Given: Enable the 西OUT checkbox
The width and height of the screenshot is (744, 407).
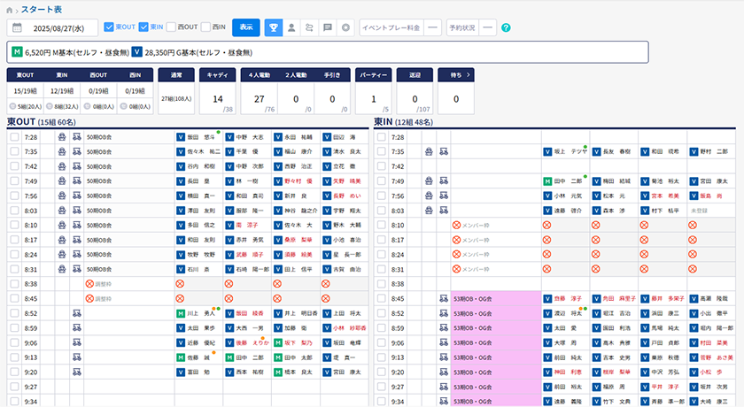Looking at the screenshot, I should coord(171,27).
